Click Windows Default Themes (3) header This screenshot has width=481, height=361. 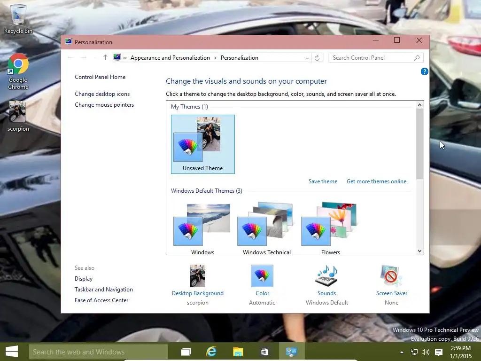[207, 191]
